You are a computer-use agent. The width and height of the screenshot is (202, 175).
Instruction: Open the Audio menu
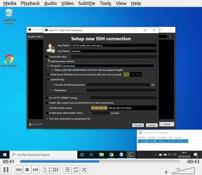pos(51,3)
